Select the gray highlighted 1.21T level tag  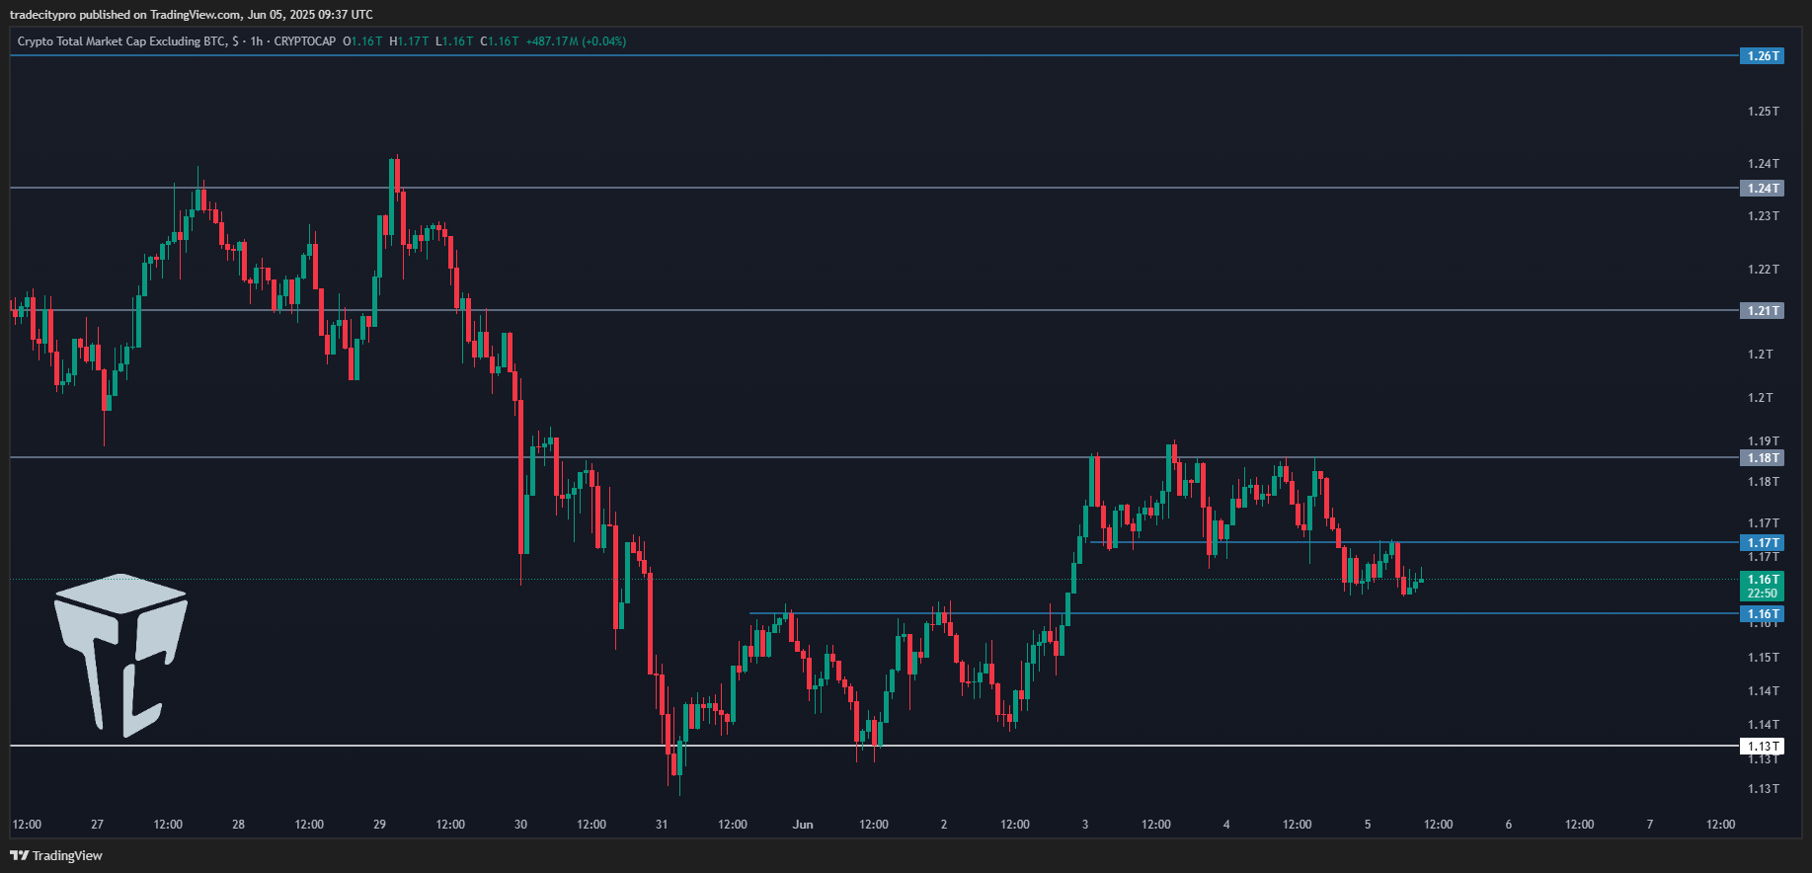pyautogui.click(x=1762, y=310)
